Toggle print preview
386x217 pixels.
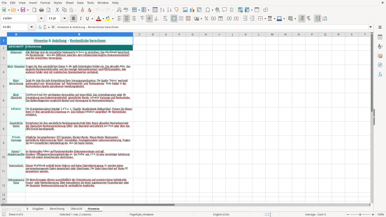pos(49,10)
